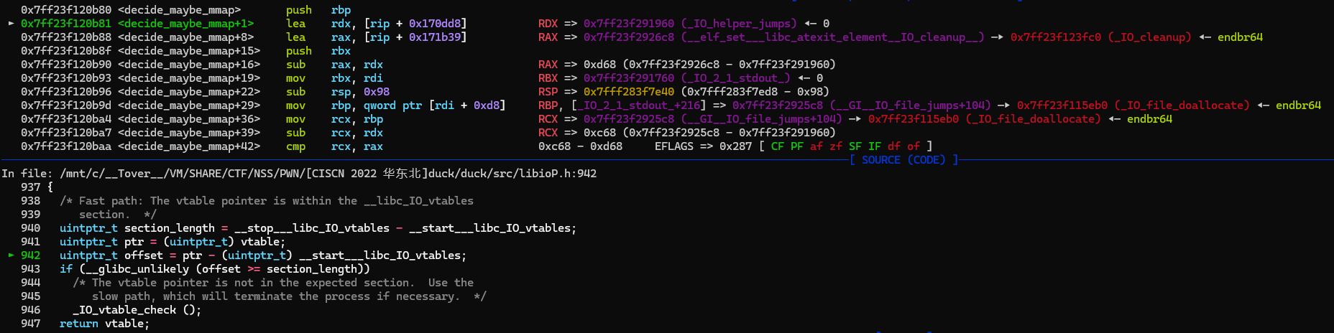Select the SOURCE (CODE) section header
The height and width of the screenshot is (333, 1334).
tap(903, 160)
